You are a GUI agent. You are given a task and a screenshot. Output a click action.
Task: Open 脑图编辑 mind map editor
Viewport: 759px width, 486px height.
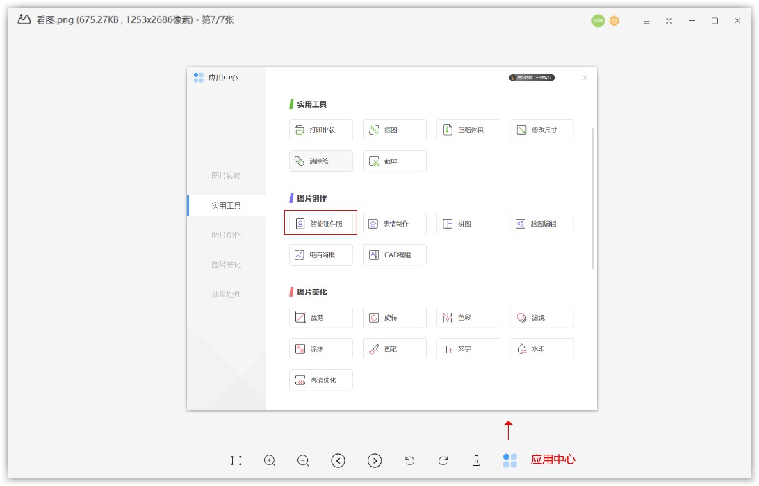click(542, 223)
